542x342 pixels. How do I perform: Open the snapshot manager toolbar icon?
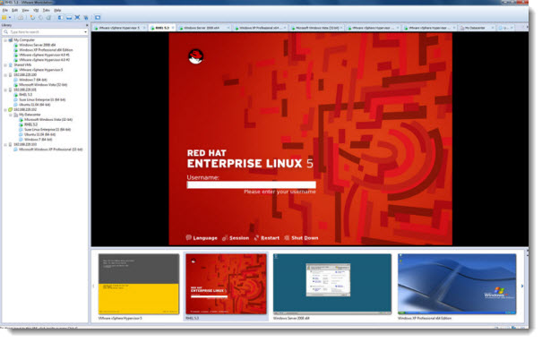[x=48, y=17]
